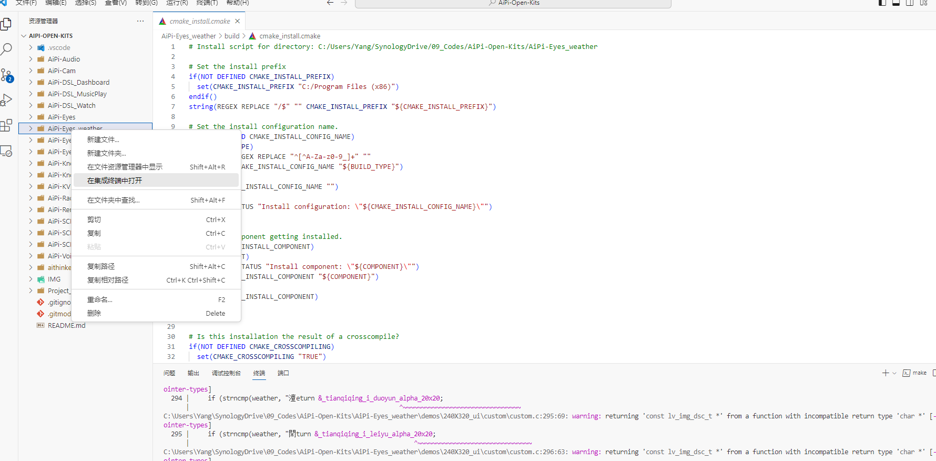Open the 选择(S) menu
This screenshot has width=936, height=461.
pos(86,3)
